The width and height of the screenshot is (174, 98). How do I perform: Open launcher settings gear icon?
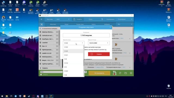tap(131, 73)
